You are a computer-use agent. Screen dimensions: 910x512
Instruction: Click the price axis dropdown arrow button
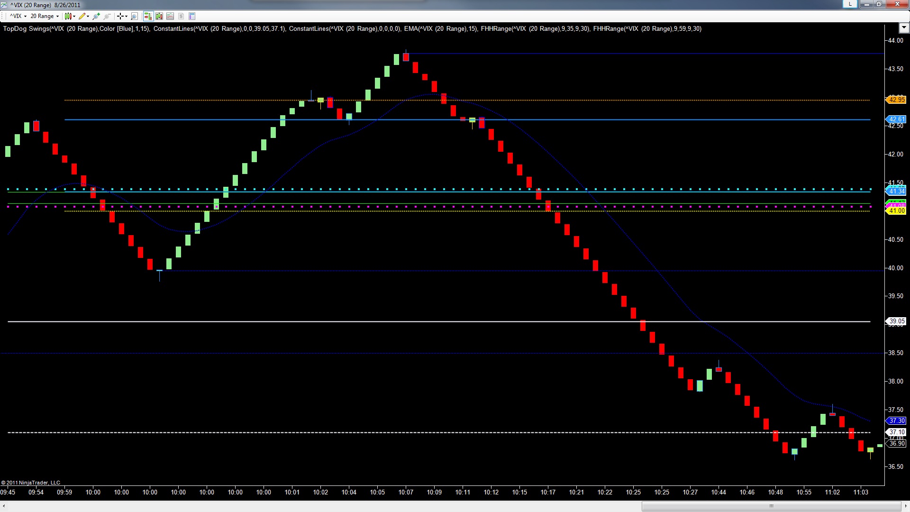coord(903,28)
